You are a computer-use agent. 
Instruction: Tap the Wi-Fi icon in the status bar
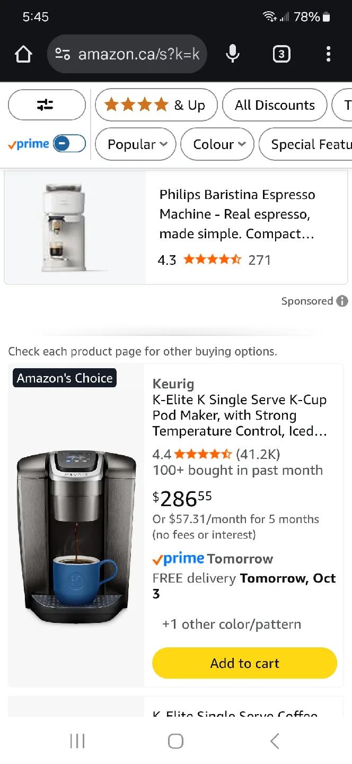(270, 16)
